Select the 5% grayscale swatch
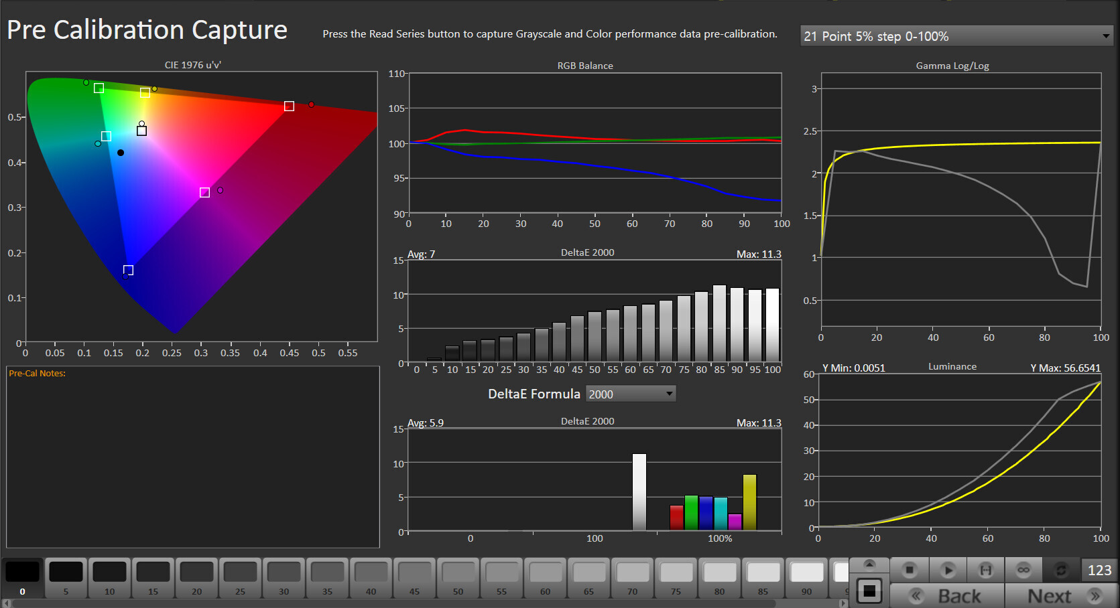 [66, 577]
